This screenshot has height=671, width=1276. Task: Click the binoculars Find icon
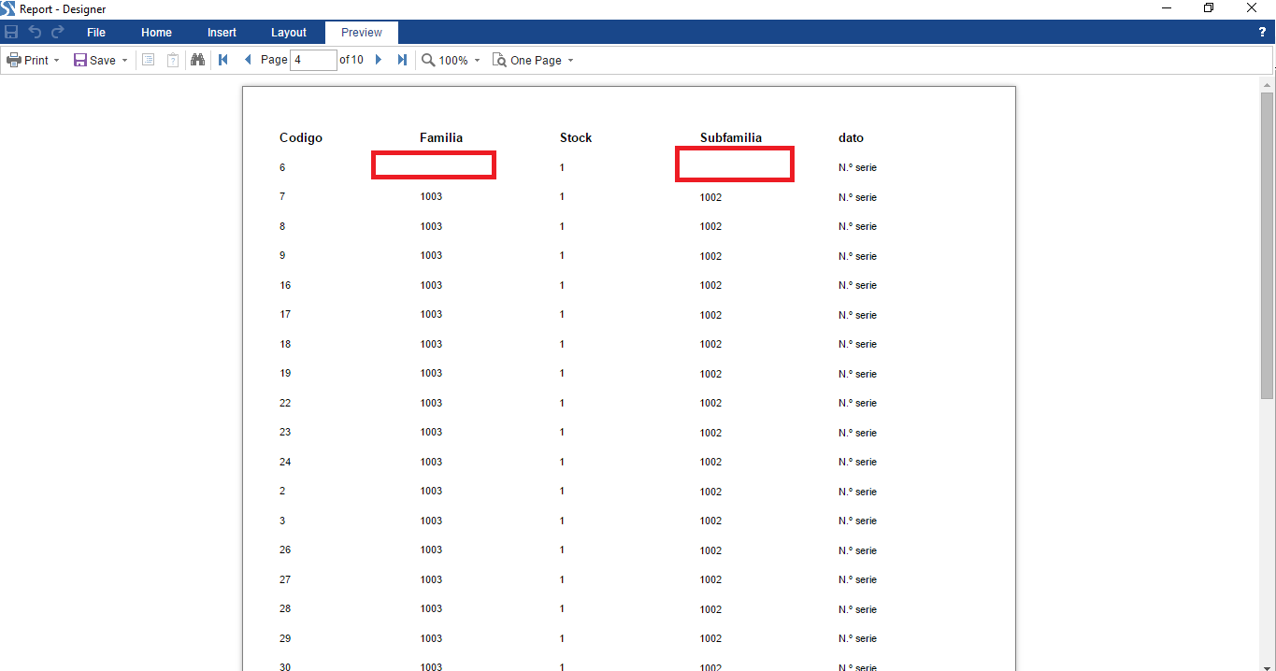197,60
